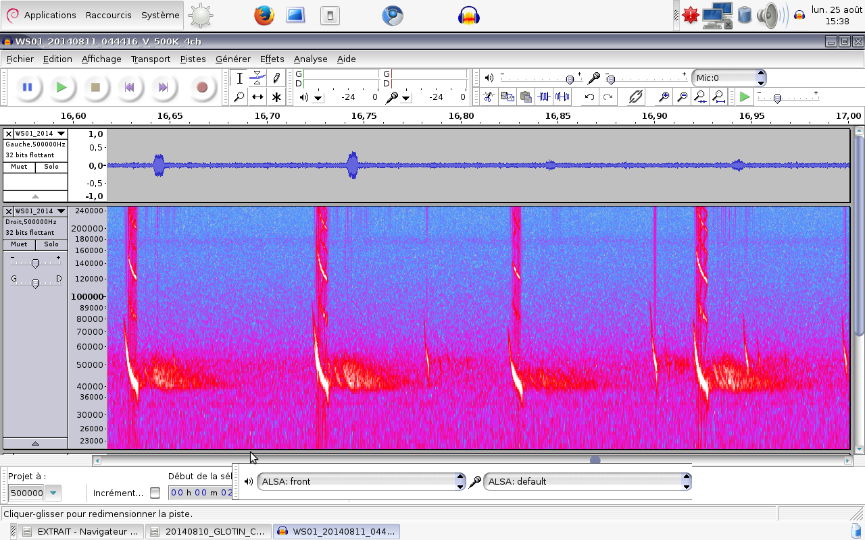Image resolution: width=865 pixels, height=540 pixels.
Task: Open the Effets menu
Action: (272, 59)
